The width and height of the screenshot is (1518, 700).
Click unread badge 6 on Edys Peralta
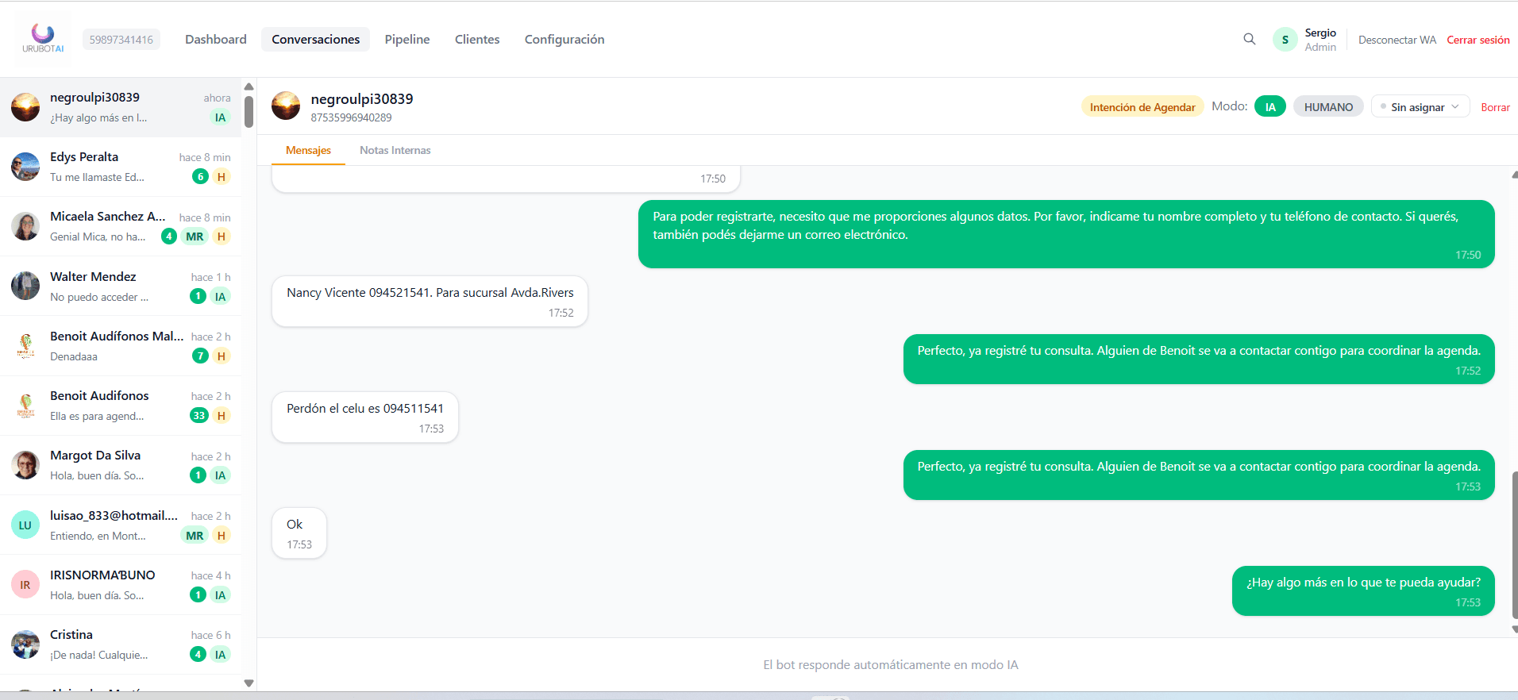[200, 176]
